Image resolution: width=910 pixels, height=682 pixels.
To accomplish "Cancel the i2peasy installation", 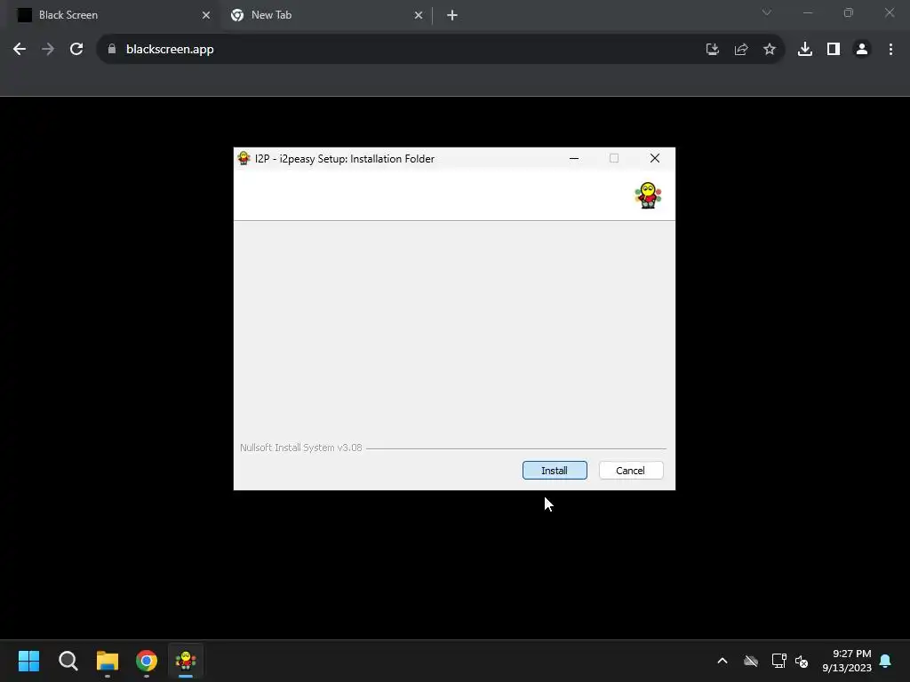I will point(631,471).
